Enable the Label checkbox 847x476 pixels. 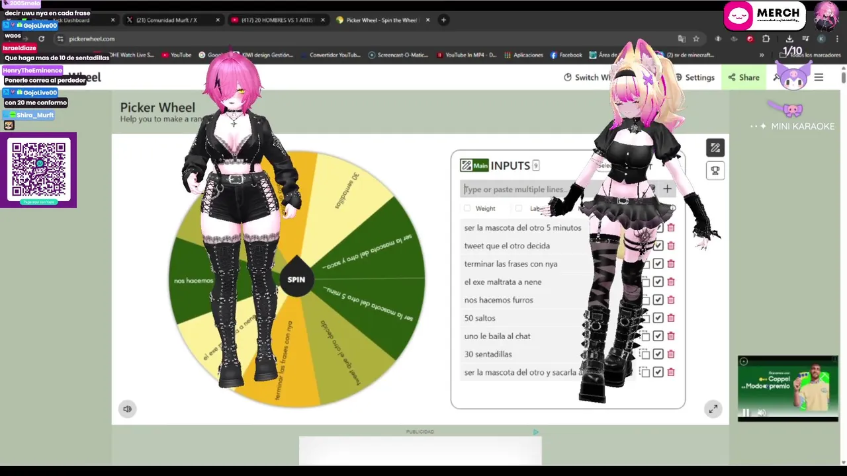519,208
